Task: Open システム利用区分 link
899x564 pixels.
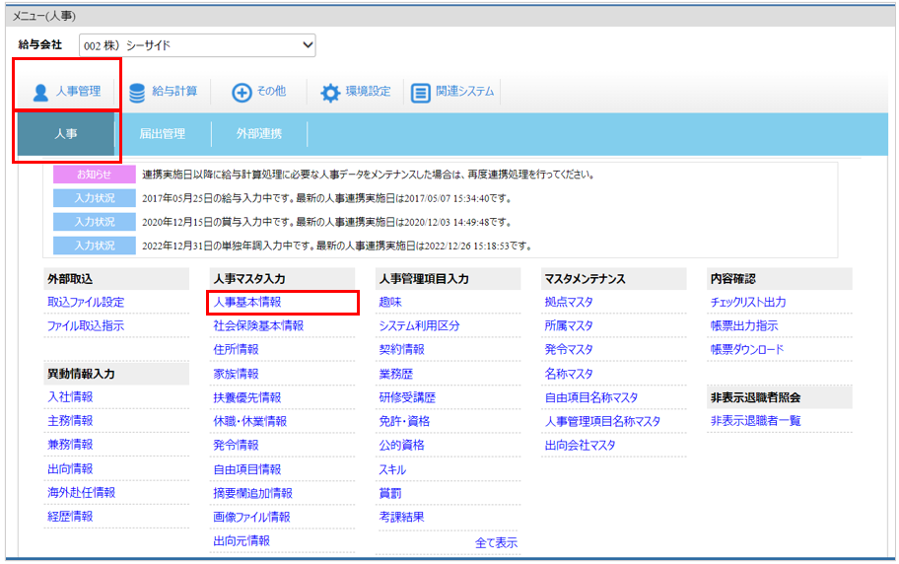Action: click(419, 326)
